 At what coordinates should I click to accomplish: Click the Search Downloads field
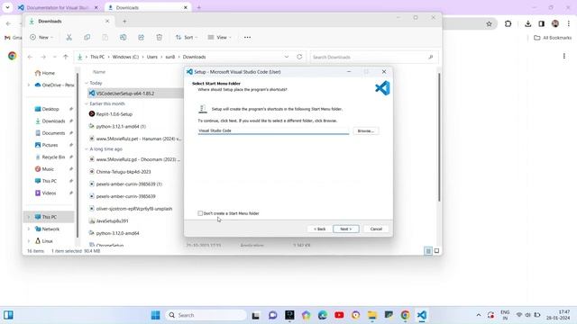373,57
